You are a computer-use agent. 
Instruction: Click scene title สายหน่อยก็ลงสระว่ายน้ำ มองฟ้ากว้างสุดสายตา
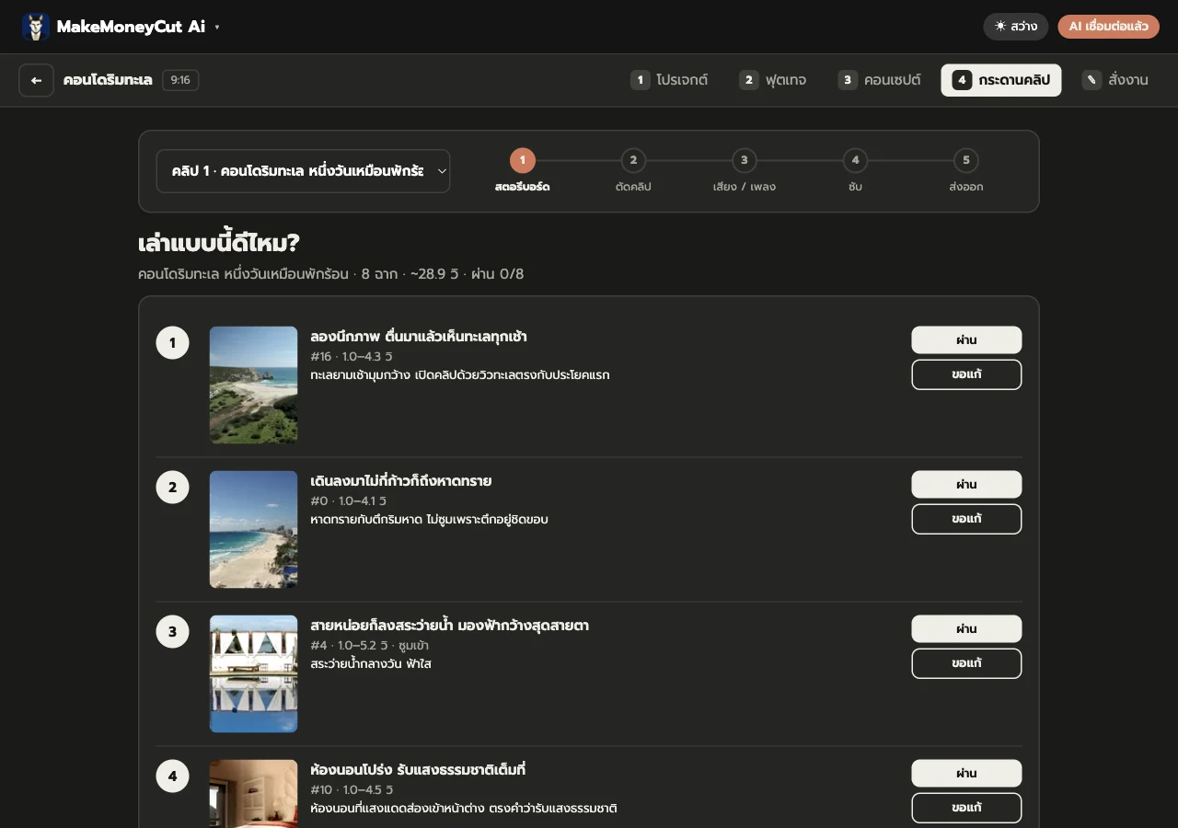coord(450,626)
